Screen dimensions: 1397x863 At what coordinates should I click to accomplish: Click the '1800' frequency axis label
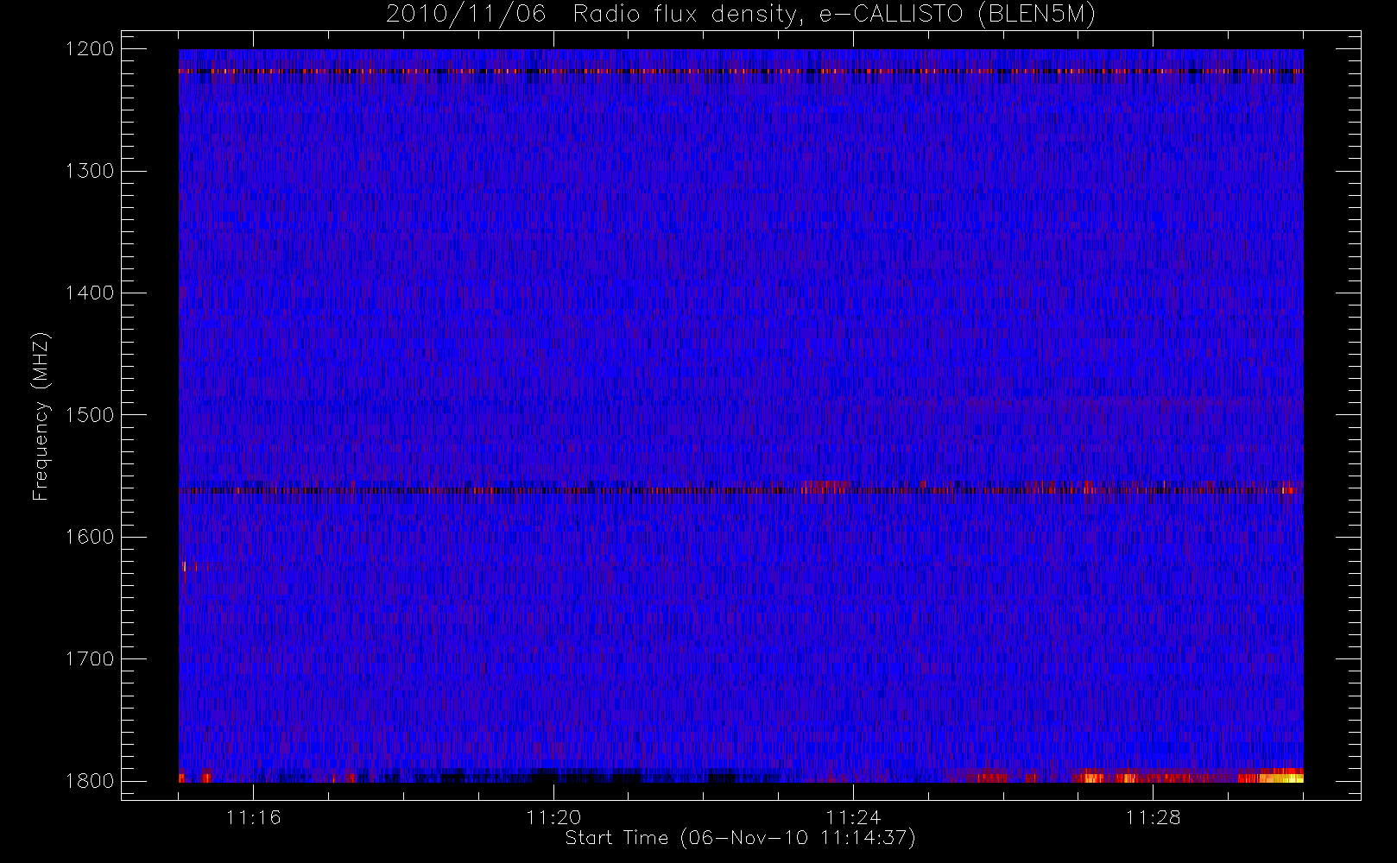(91, 781)
